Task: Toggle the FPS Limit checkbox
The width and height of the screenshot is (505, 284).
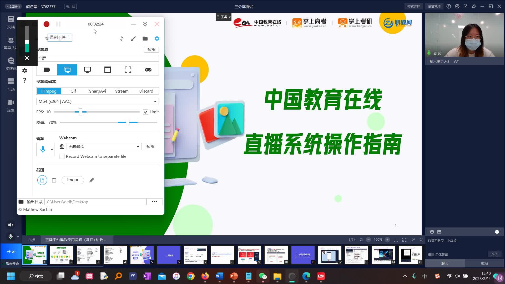Action: (145, 112)
